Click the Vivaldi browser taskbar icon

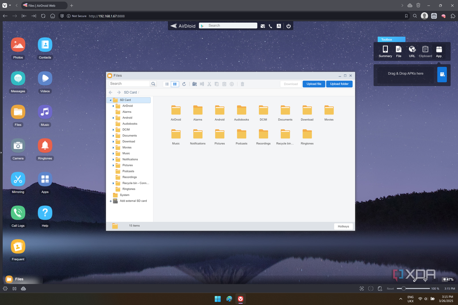point(241,299)
